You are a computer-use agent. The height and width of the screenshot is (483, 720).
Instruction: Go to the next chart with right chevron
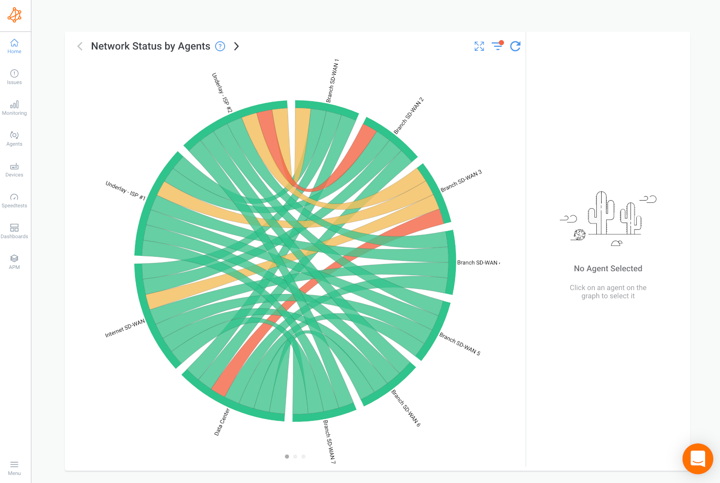[237, 46]
